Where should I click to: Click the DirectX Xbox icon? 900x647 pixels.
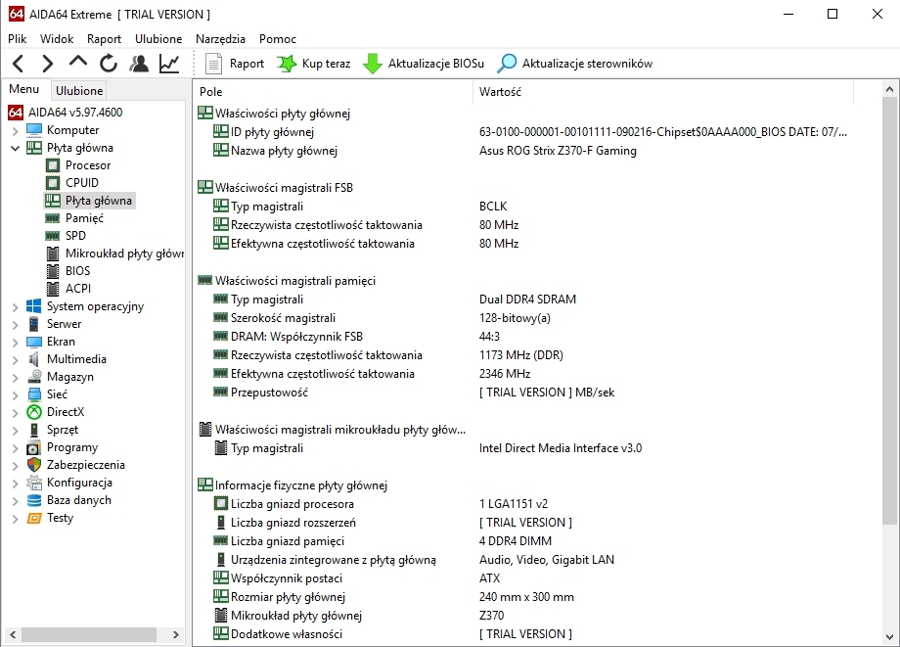pyautogui.click(x=34, y=412)
